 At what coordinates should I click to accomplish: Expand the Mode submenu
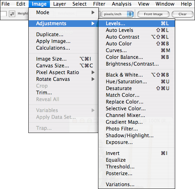point(63,12)
